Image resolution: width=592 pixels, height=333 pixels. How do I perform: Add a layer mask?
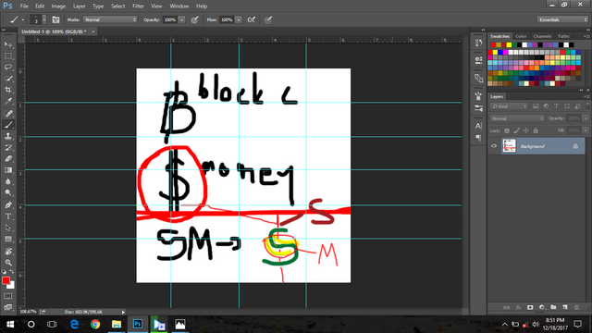[x=530, y=307]
